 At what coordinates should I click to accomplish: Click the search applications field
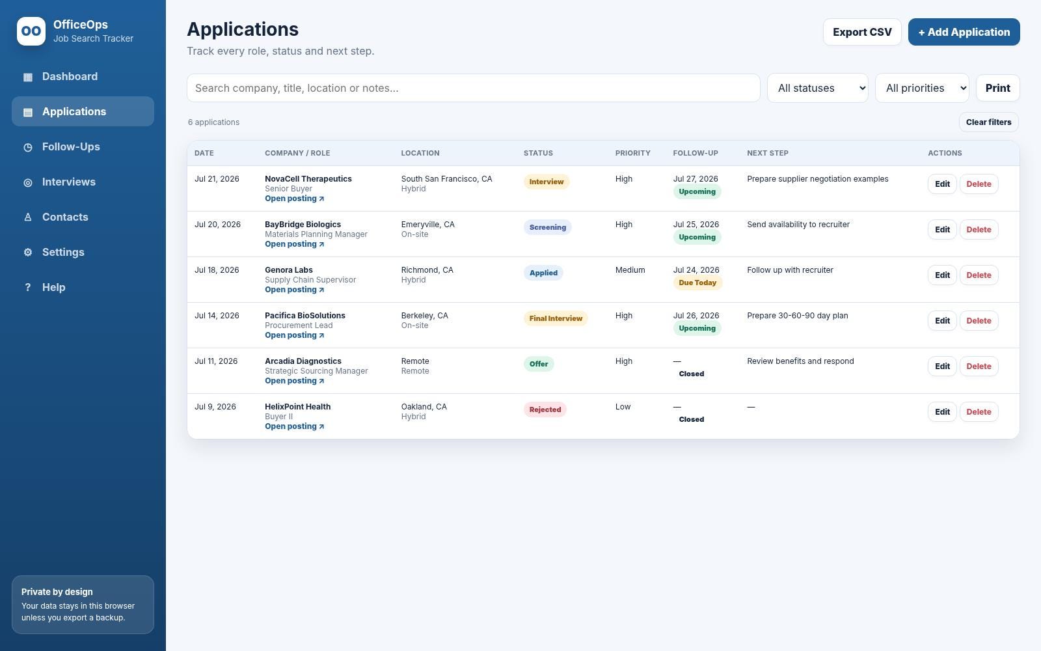pyautogui.click(x=474, y=88)
